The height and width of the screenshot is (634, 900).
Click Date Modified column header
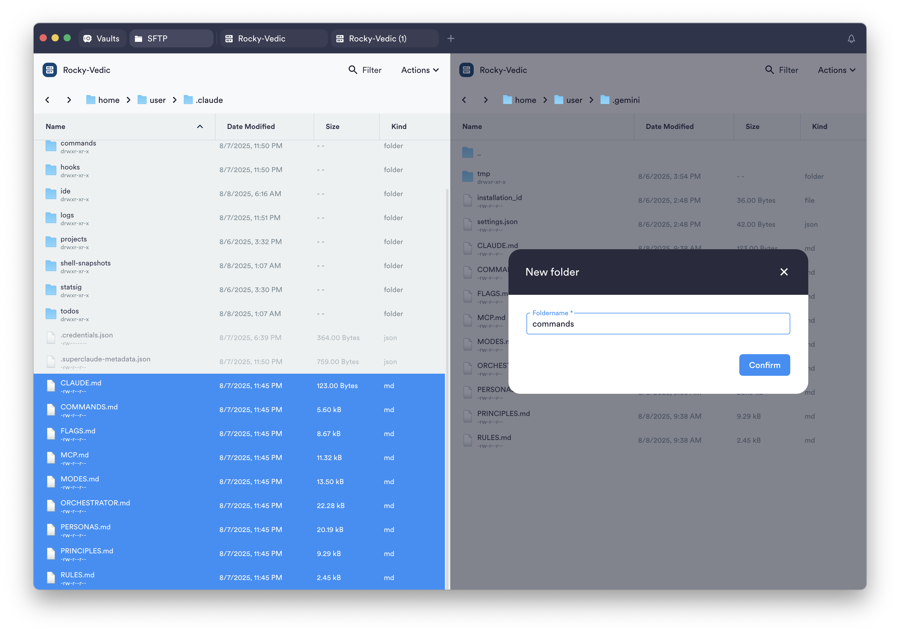[251, 126]
